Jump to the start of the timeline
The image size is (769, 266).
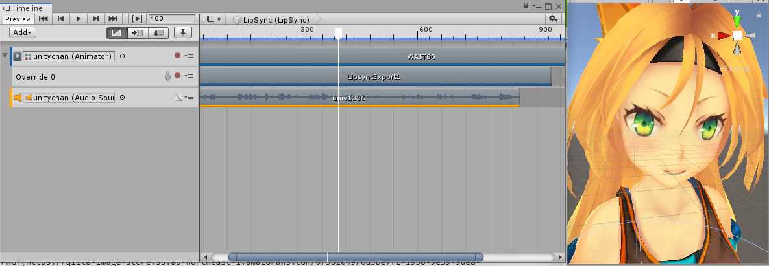tap(43, 19)
